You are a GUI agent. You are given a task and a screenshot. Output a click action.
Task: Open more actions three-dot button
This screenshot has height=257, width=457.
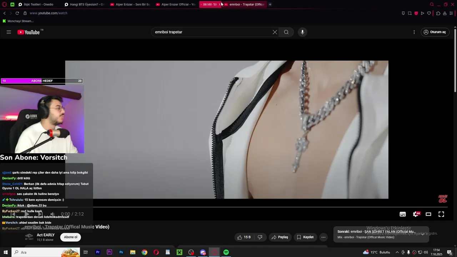323,237
